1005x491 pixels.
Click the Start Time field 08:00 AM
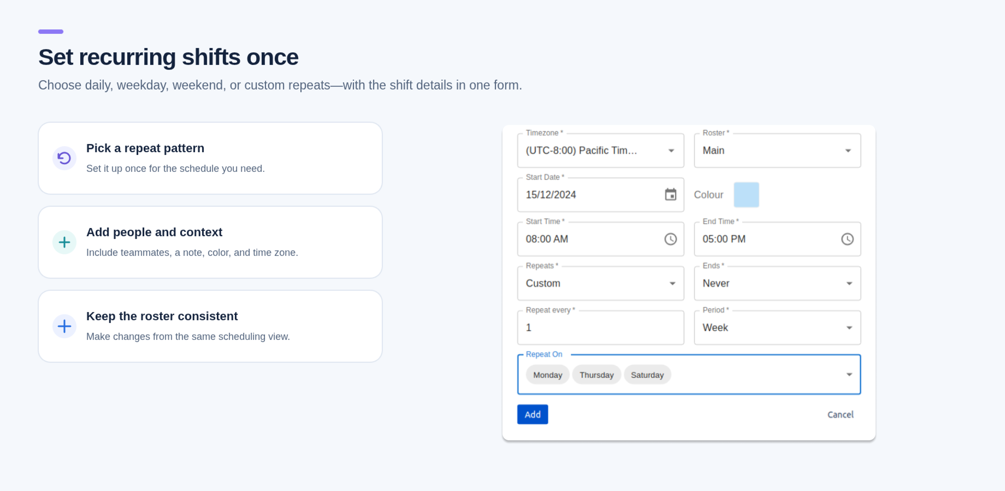point(600,239)
